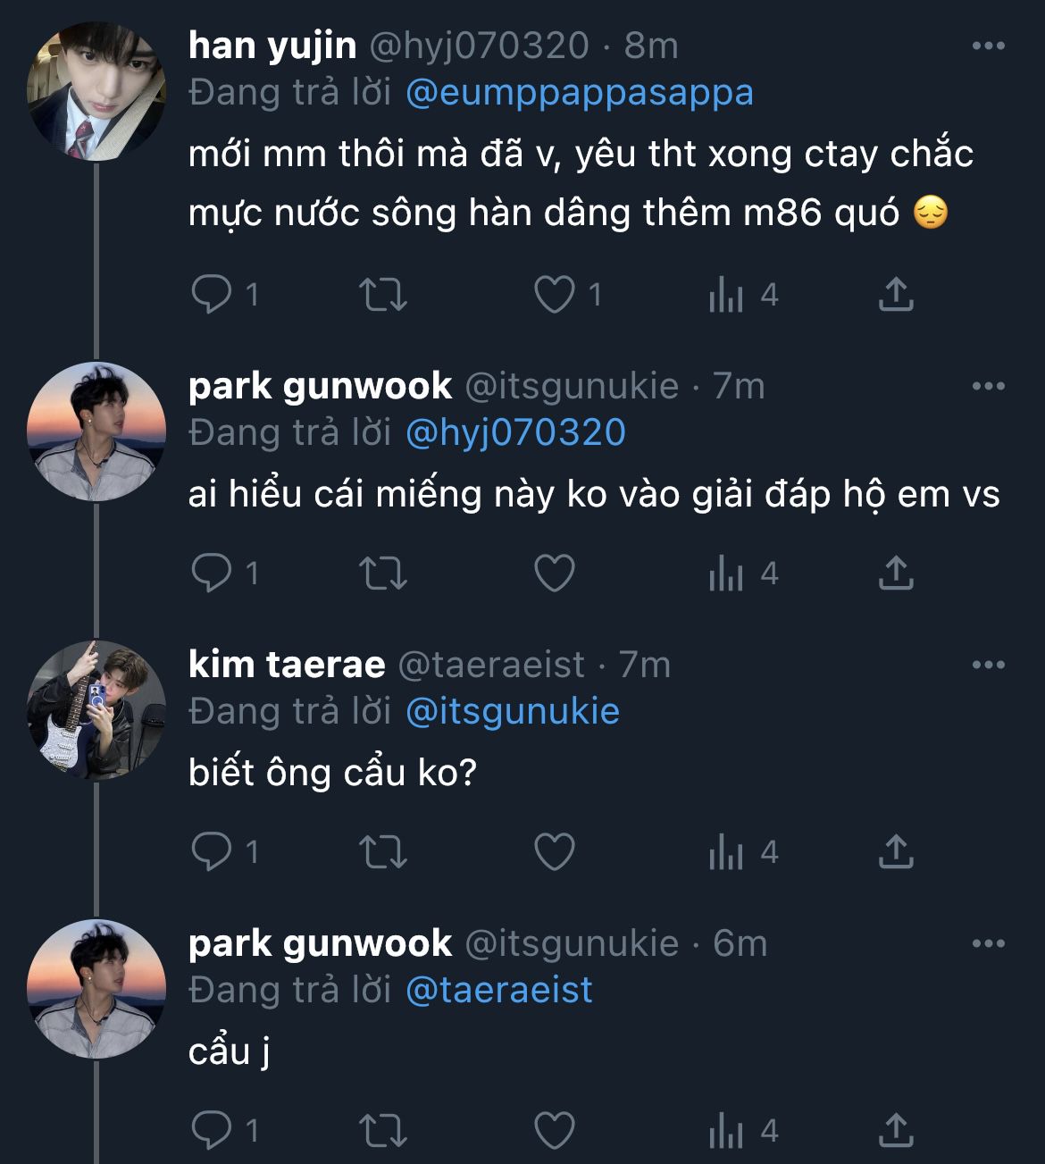Open more options for park gunwook's 7m tweet

click(988, 386)
